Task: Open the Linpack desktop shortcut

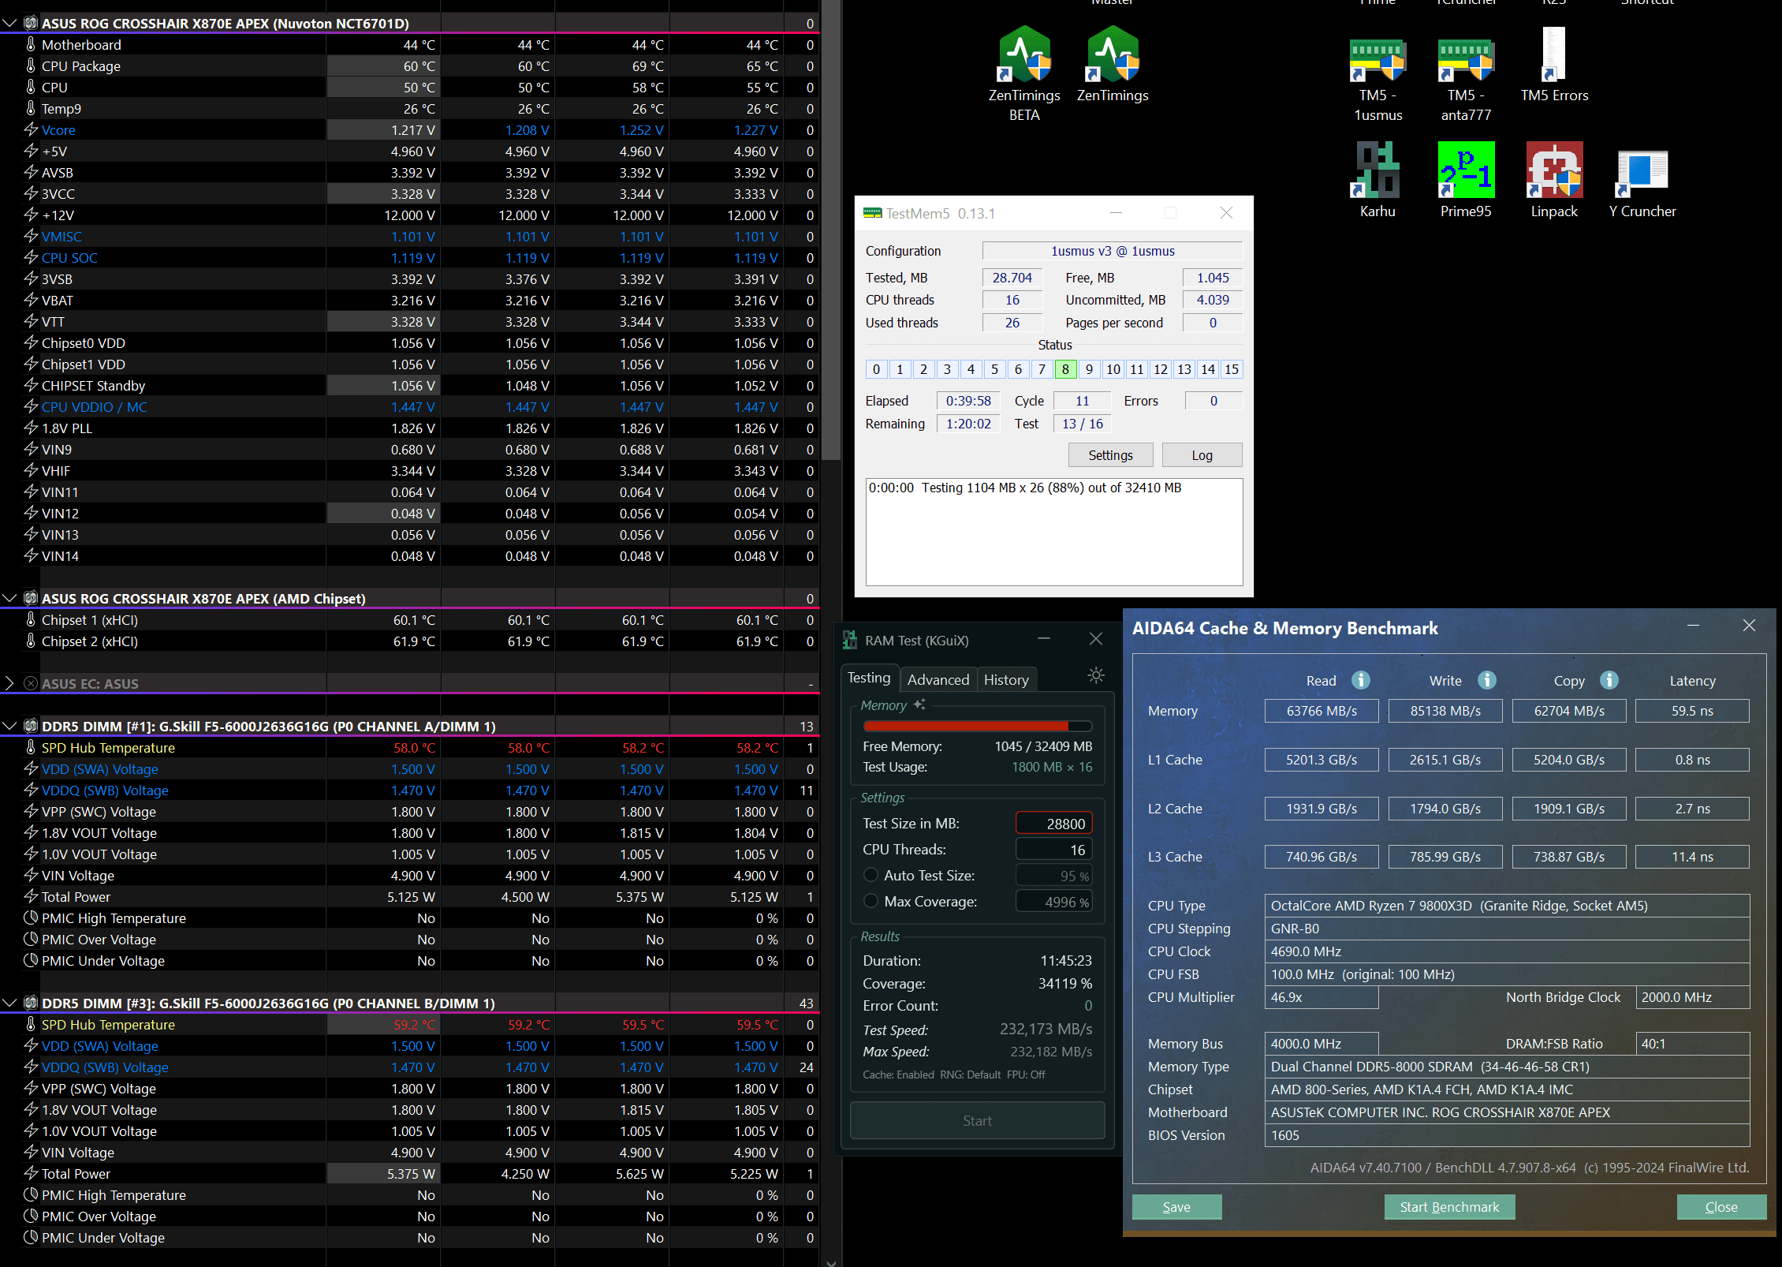Action: coord(1553,171)
